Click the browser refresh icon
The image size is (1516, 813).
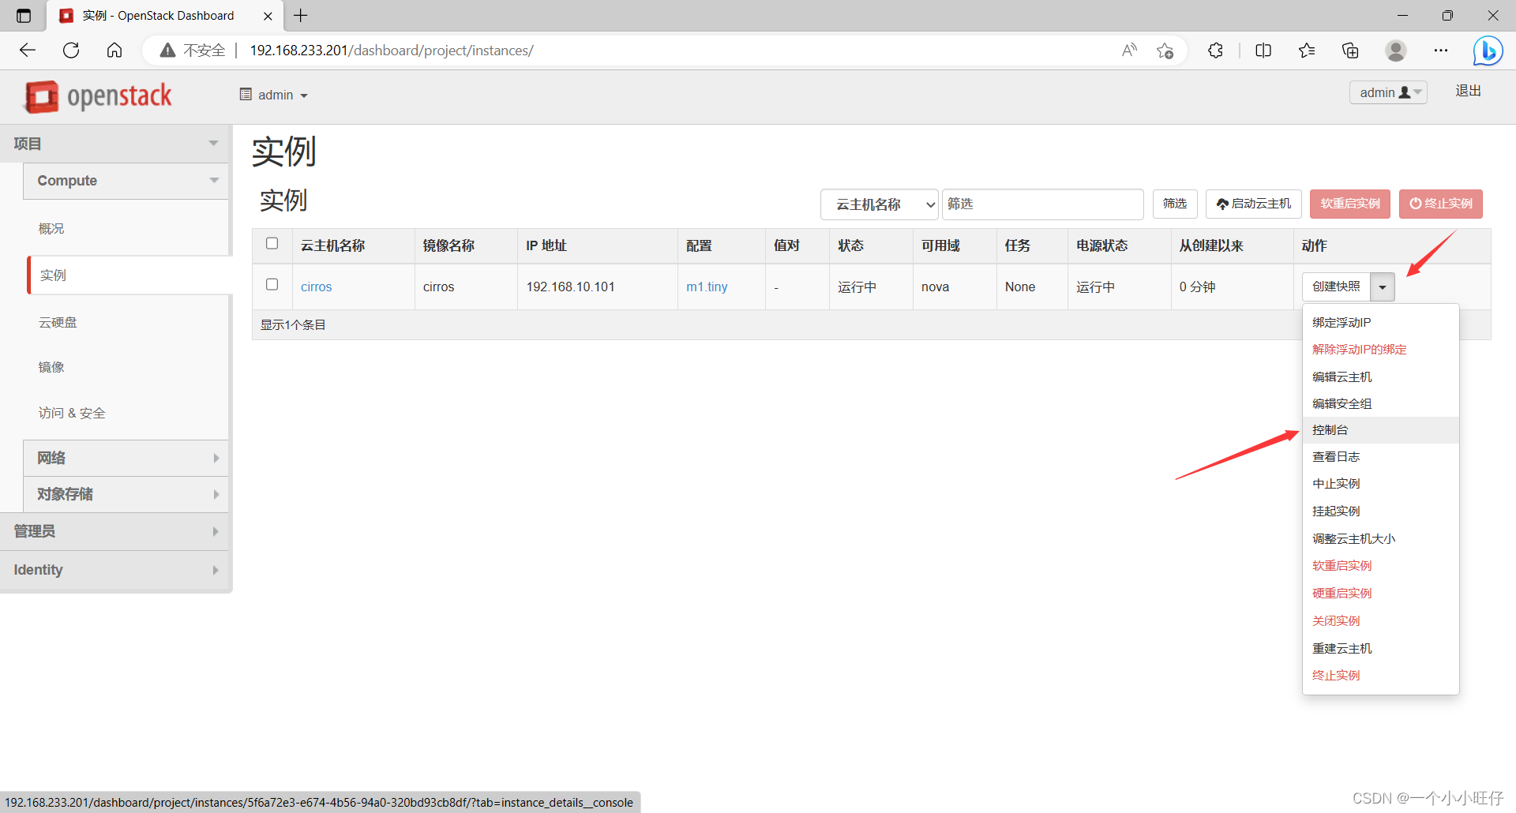71,50
